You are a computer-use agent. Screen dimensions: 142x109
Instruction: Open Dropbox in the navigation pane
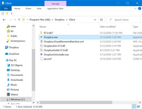click(14, 47)
